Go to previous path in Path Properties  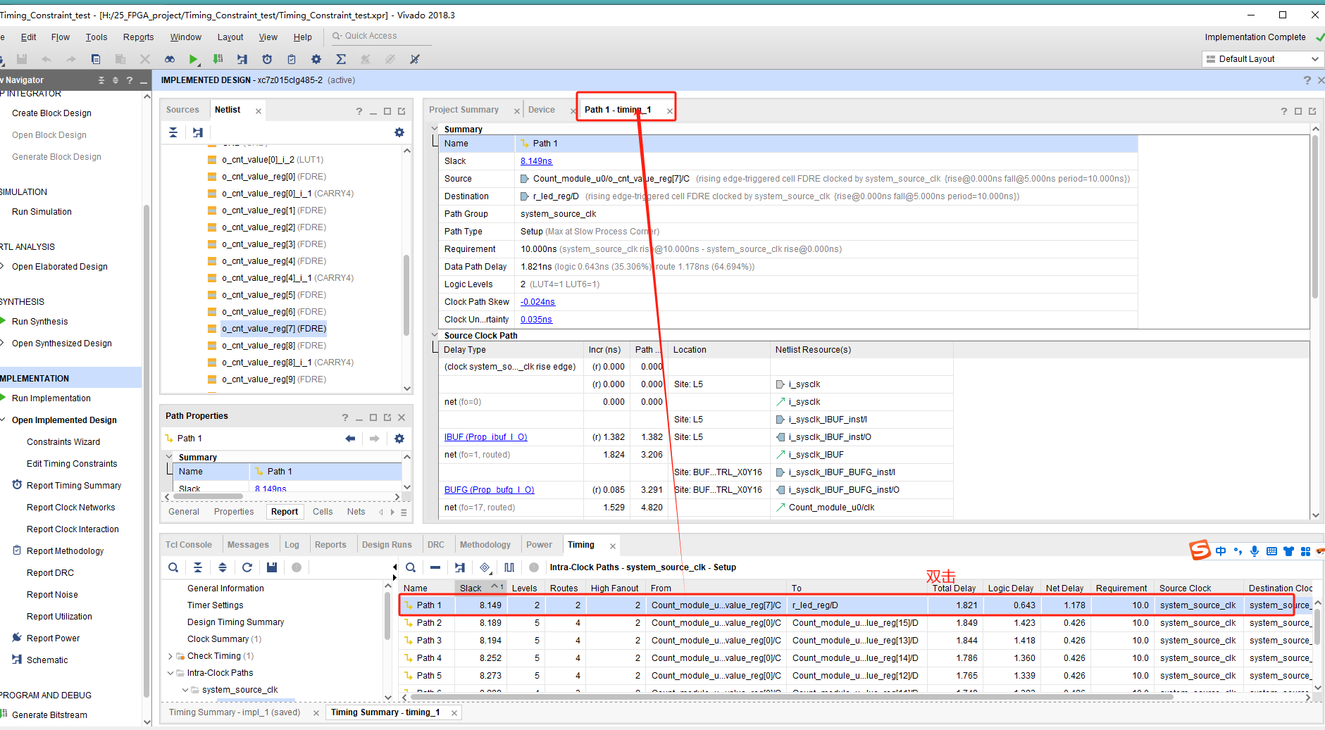coord(350,439)
